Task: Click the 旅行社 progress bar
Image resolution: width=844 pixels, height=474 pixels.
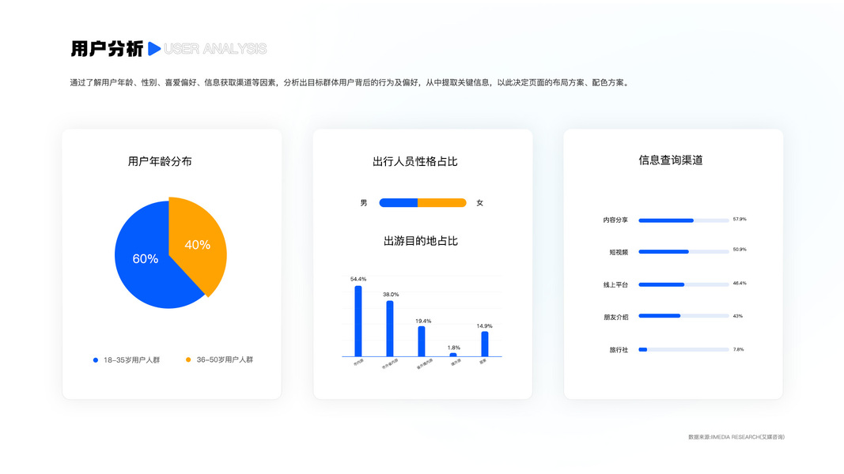Action: click(x=683, y=349)
